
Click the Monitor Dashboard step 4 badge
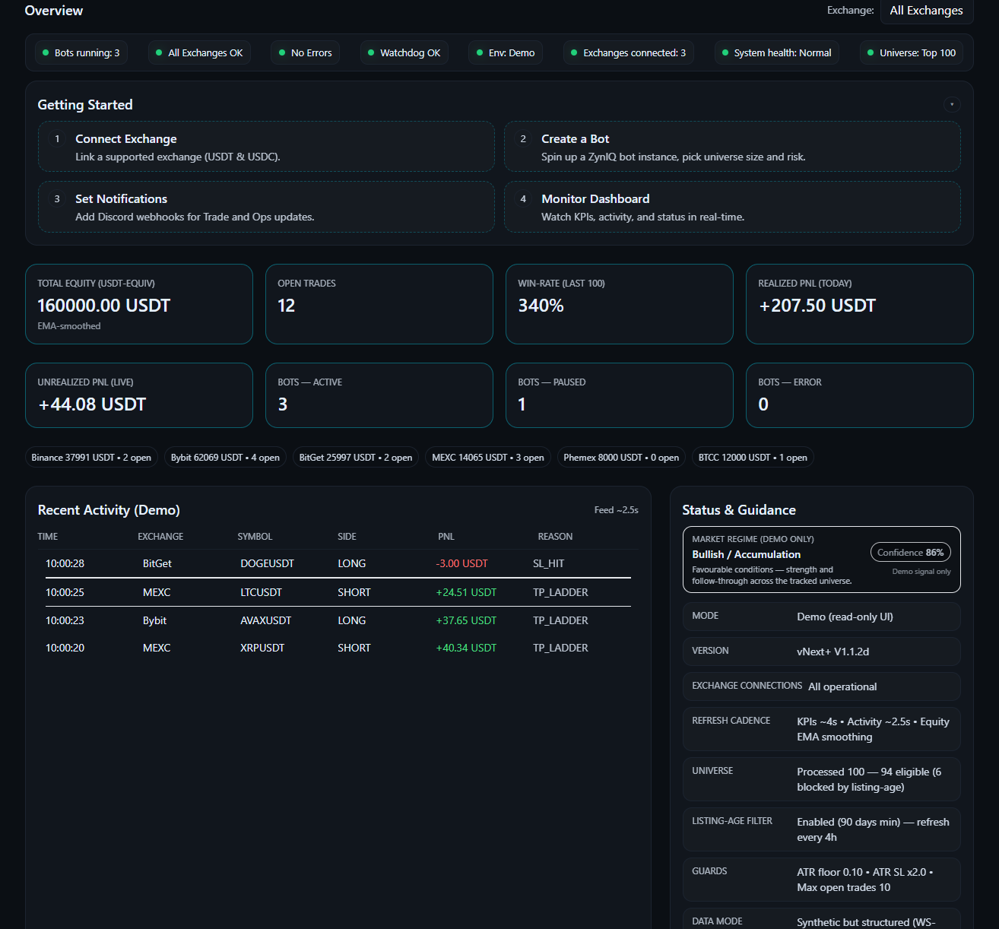(523, 198)
